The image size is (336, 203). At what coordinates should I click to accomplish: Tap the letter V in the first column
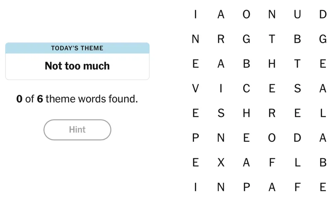click(x=195, y=88)
